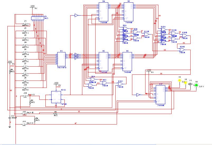This screenshot has width=212, height=145.
Task: Select the U5 74194N shift register
Action: (129, 12)
